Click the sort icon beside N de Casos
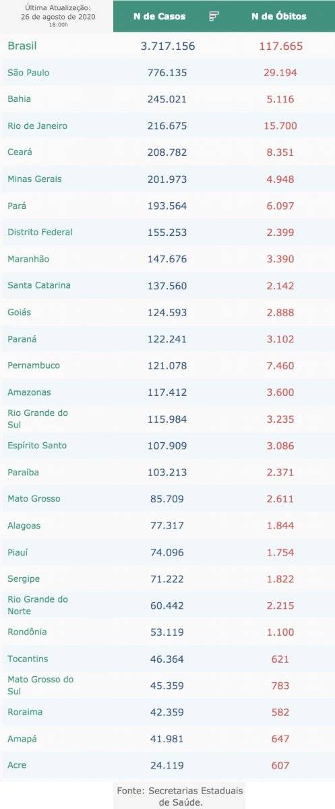 (214, 16)
